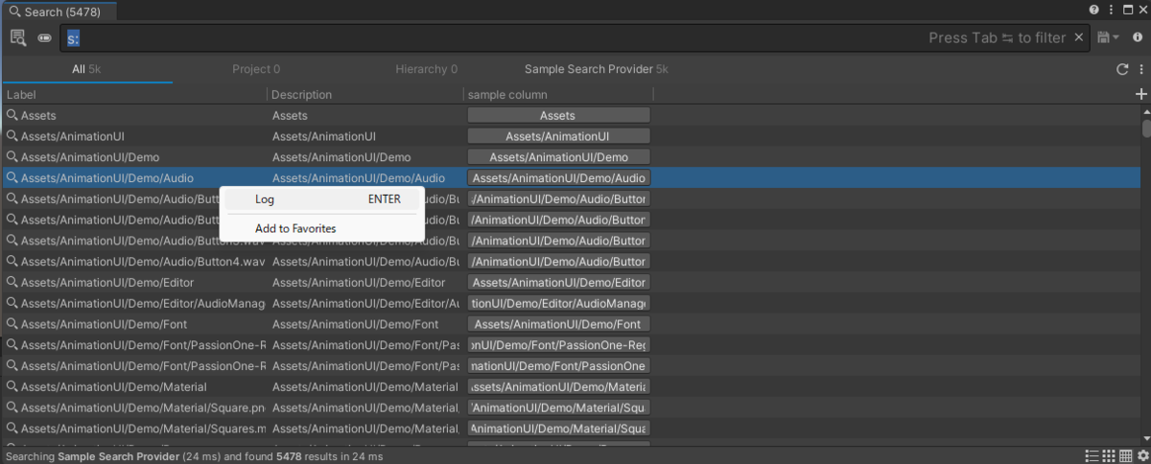
Task: Open the saved searches panel icon
Action: click(18, 37)
